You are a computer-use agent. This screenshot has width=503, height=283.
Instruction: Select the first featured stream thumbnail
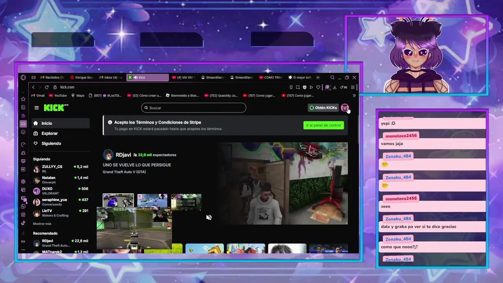(118, 200)
